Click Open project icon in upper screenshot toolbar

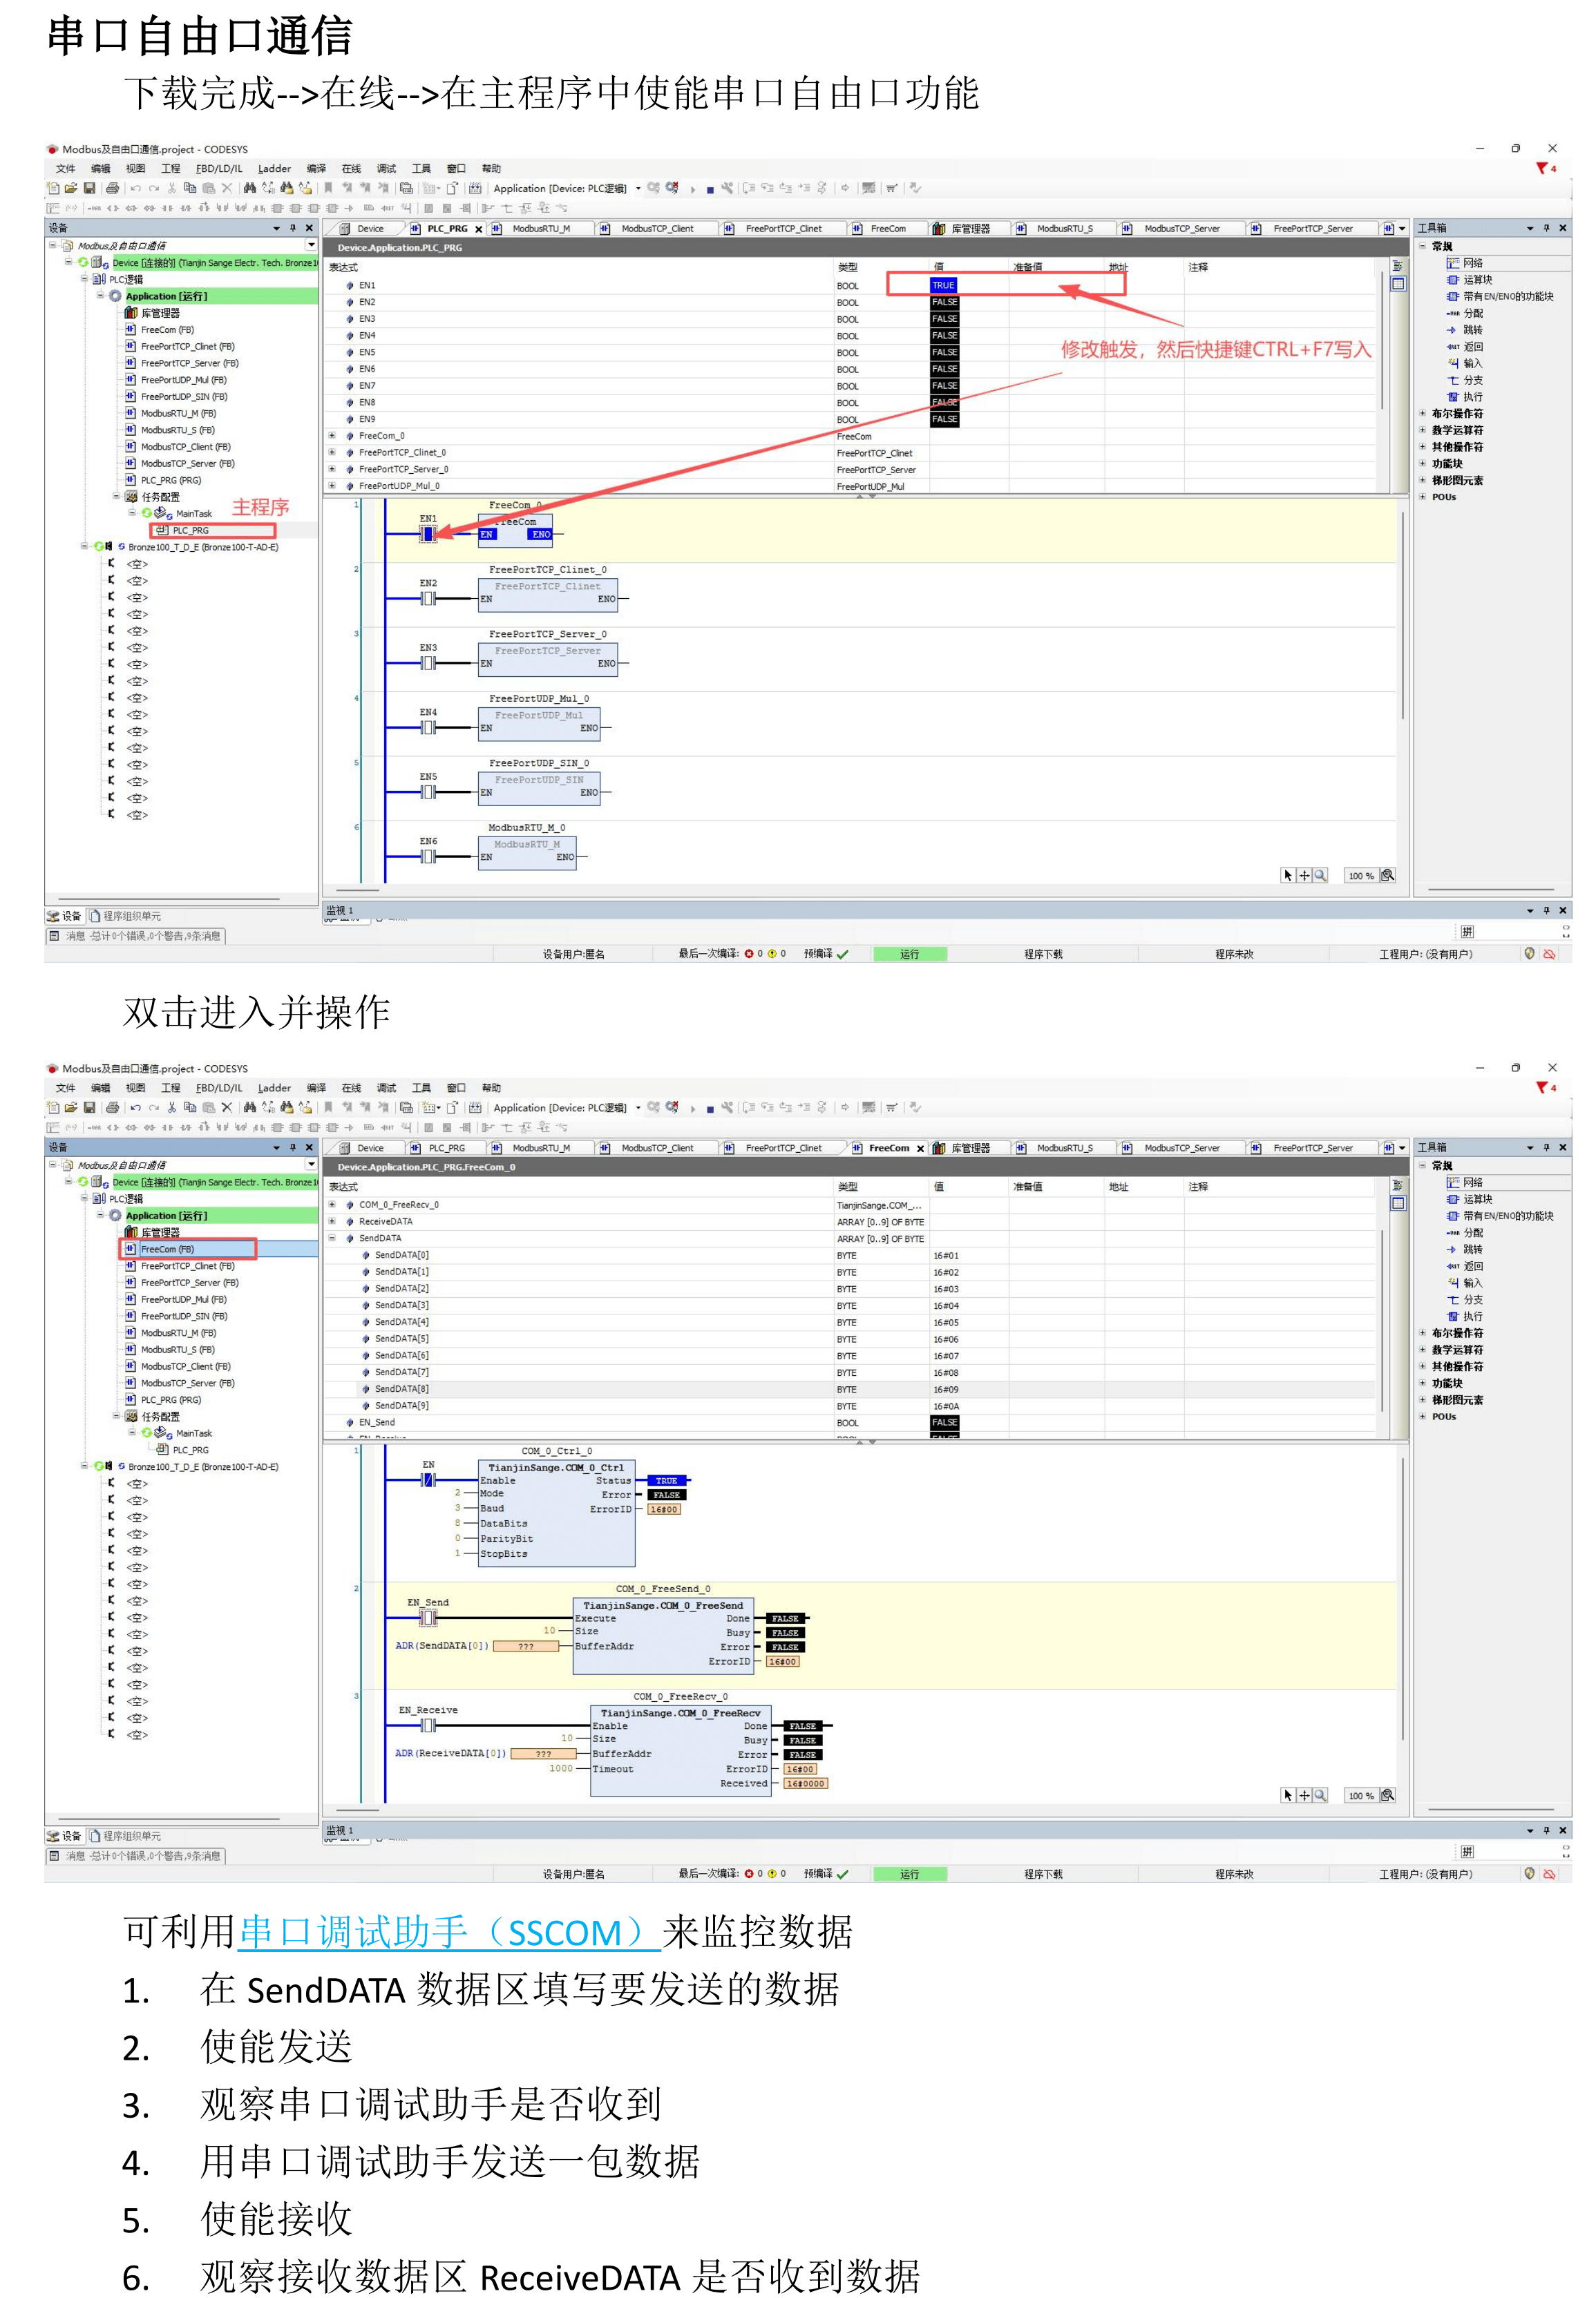coord(71,188)
